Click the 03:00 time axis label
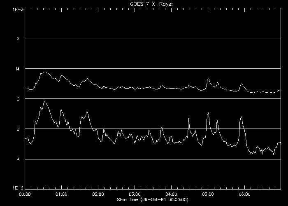 point(135,194)
